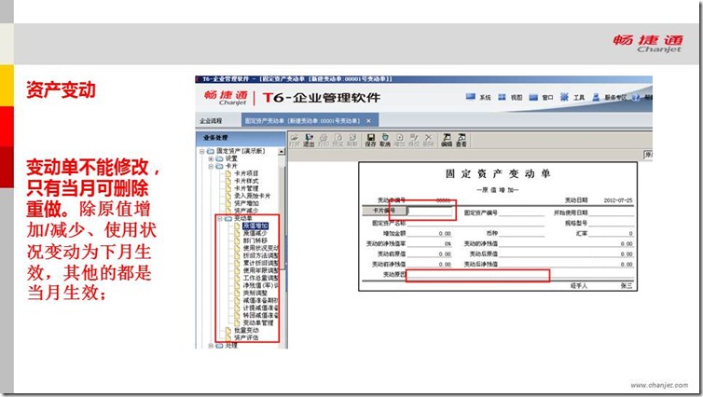The height and width of the screenshot is (397, 703).
Task: Click the 编辑 (Edit) toolbar icon
Action: coord(447,140)
